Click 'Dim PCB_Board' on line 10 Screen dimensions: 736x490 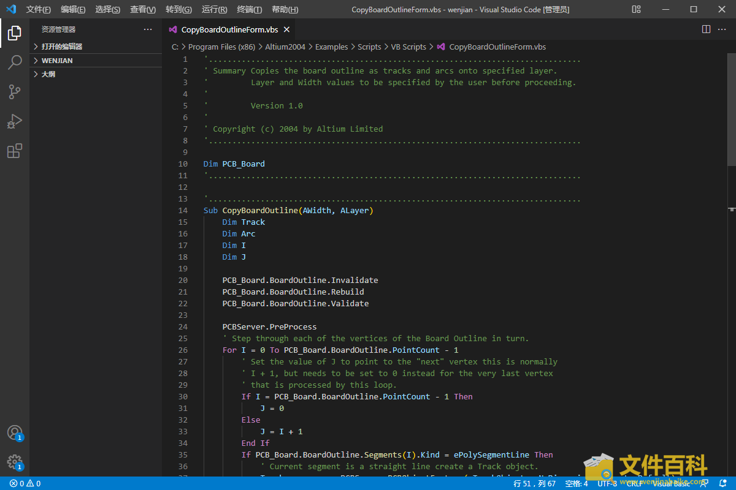point(234,164)
